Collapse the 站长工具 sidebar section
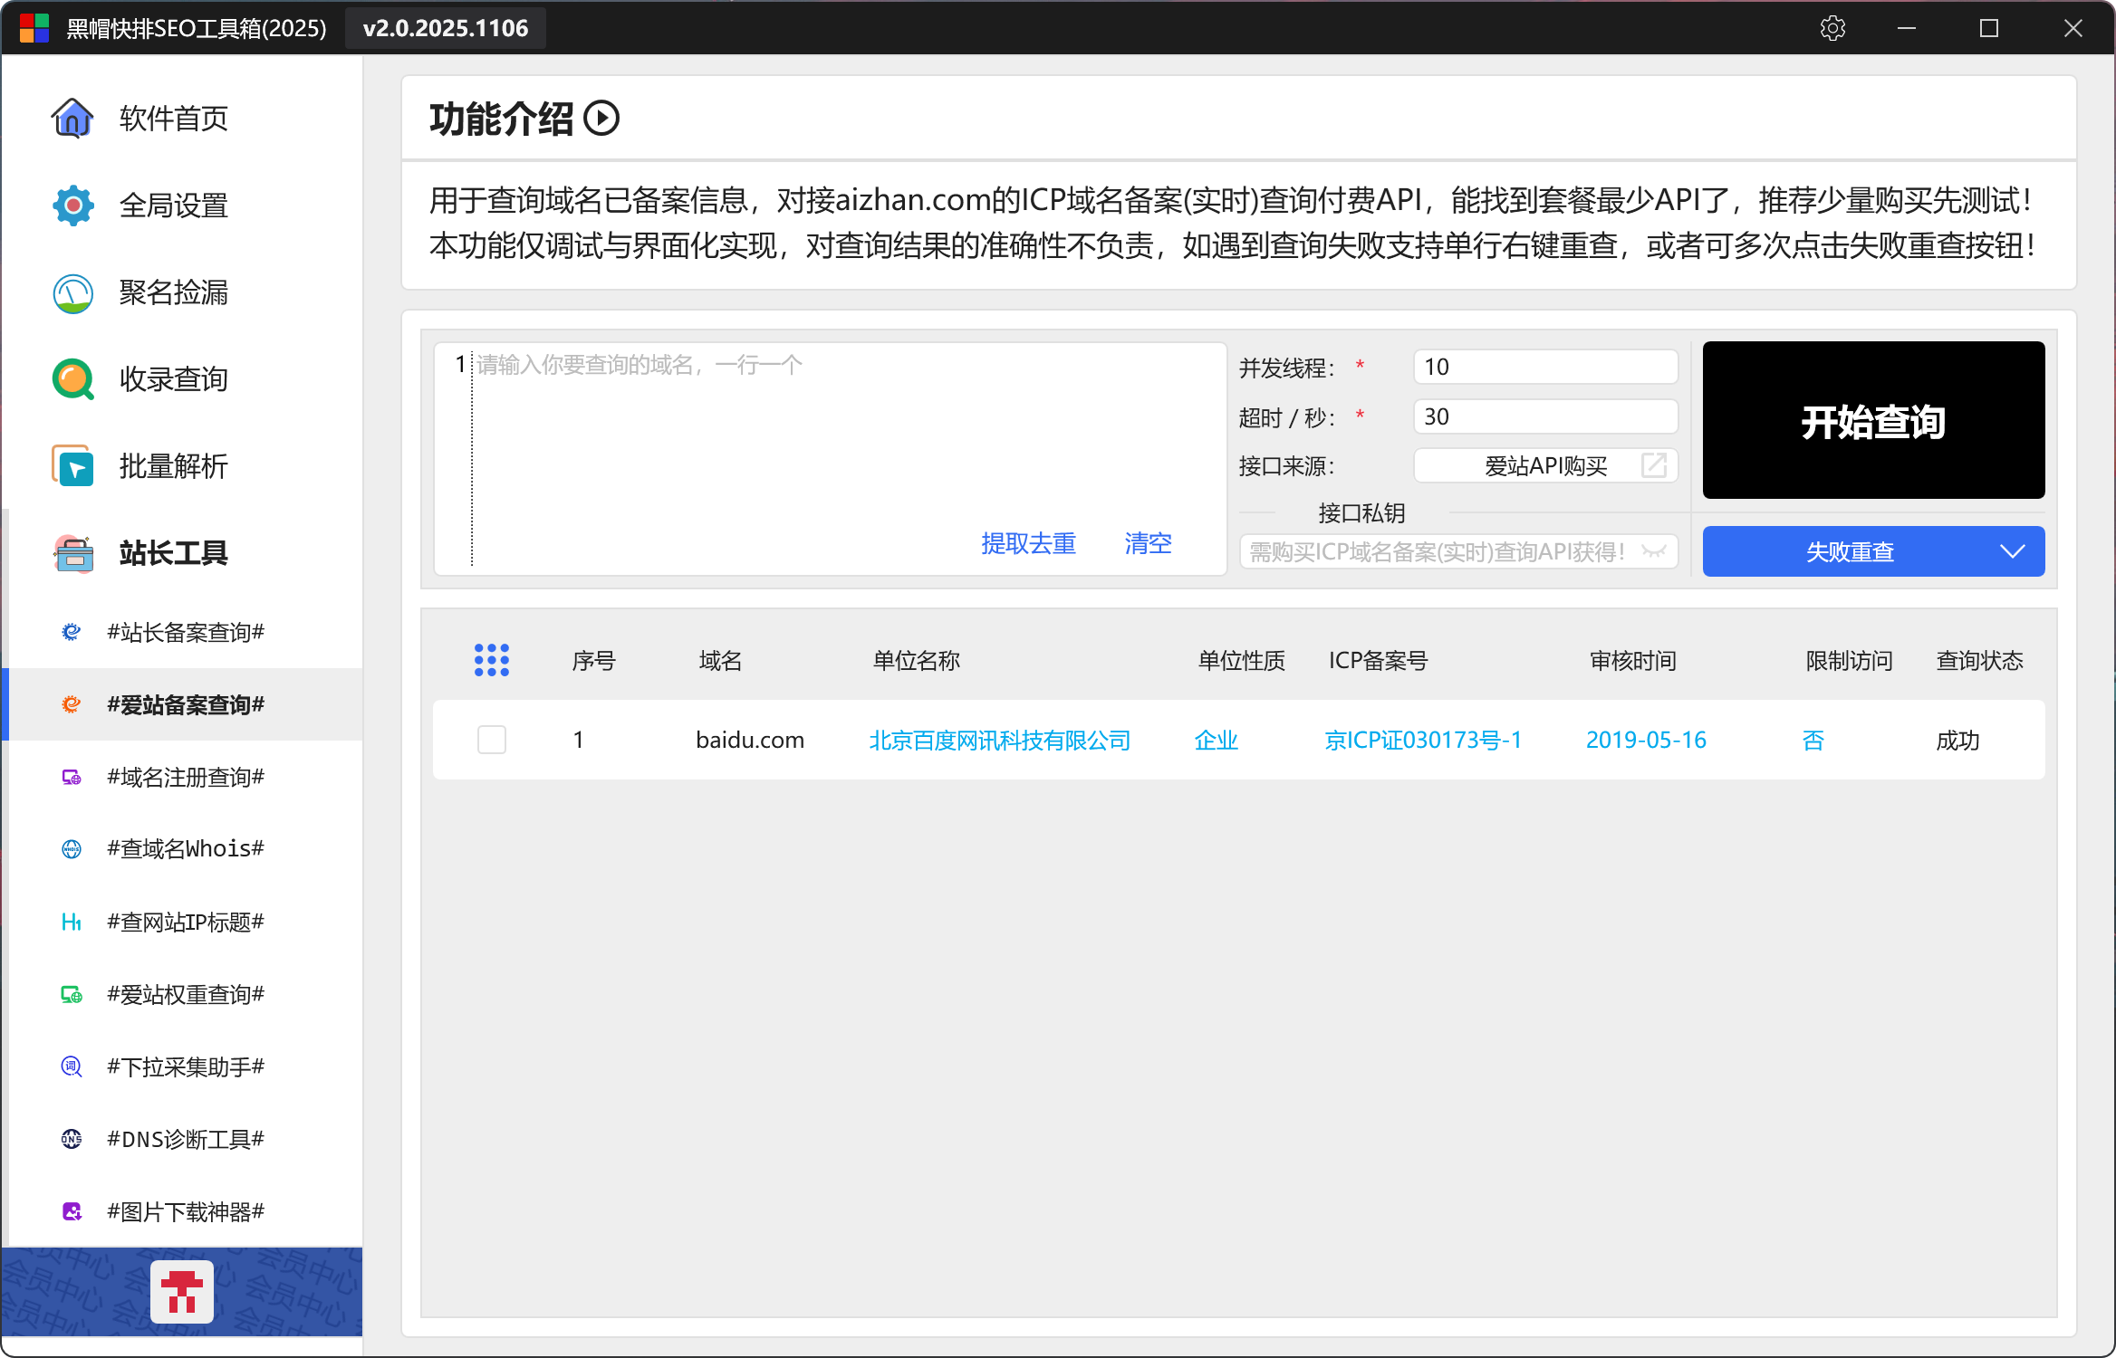The width and height of the screenshot is (2116, 1358). [x=172, y=553]
